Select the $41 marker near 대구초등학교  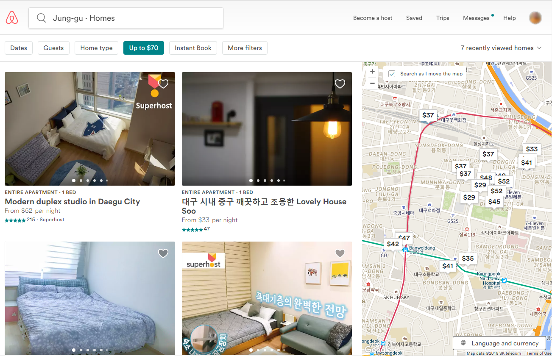[x=448, y=266]
